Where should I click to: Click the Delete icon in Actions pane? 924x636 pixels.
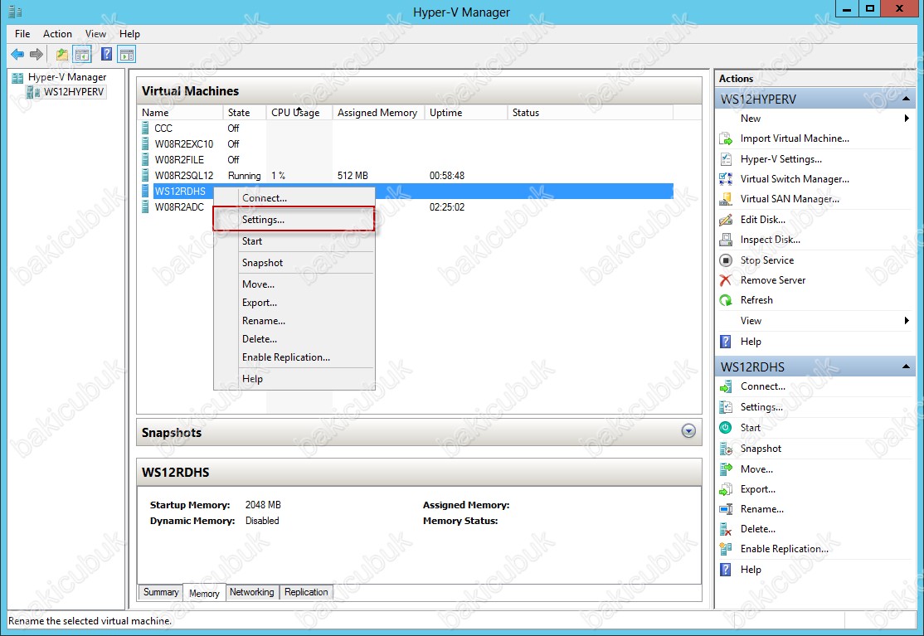coord(726,529)
